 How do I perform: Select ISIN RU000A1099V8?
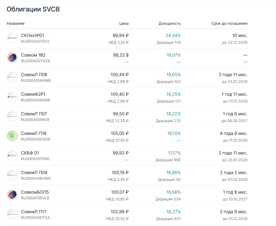point(35,120)
